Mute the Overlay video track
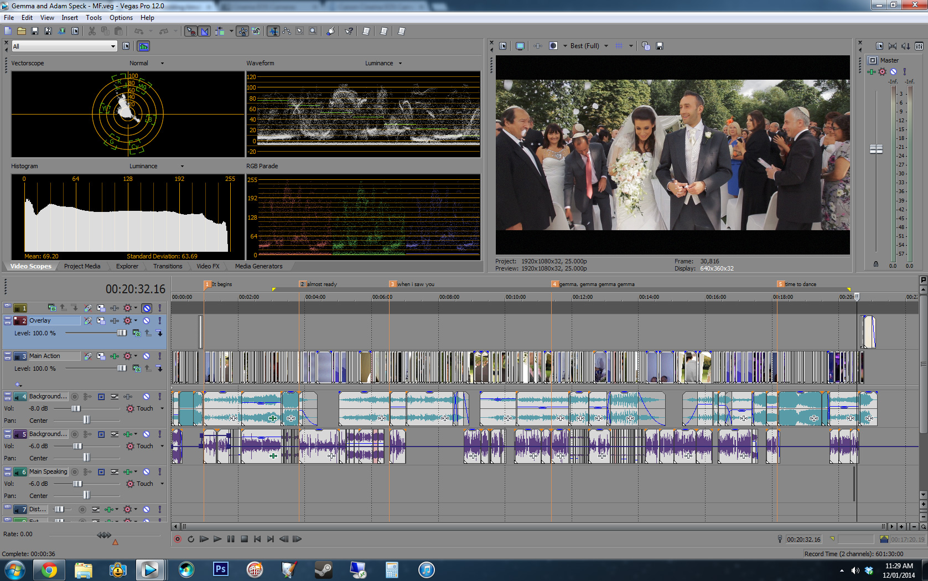Viewport: 928px width, 581px height. coord(147,320)
